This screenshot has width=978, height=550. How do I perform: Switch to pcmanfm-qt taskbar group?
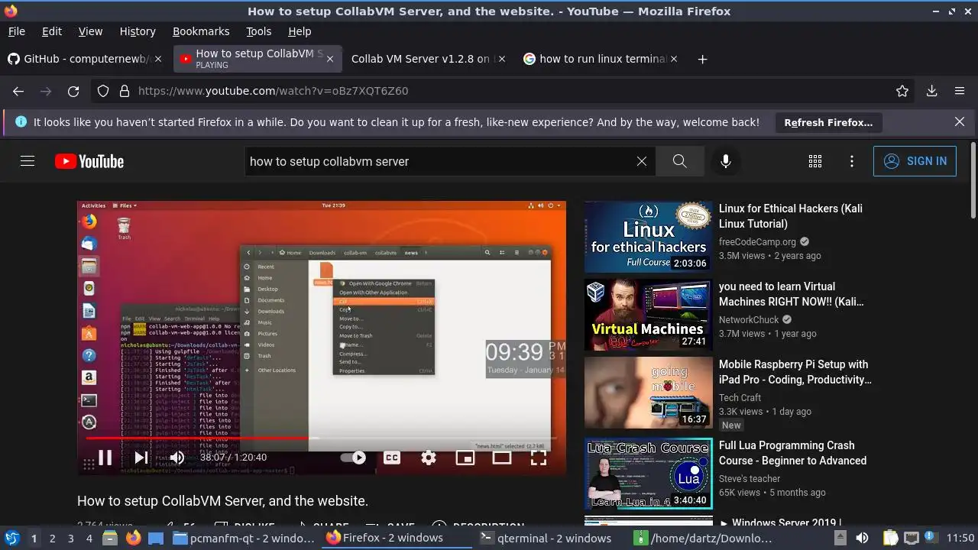(244, 538)
